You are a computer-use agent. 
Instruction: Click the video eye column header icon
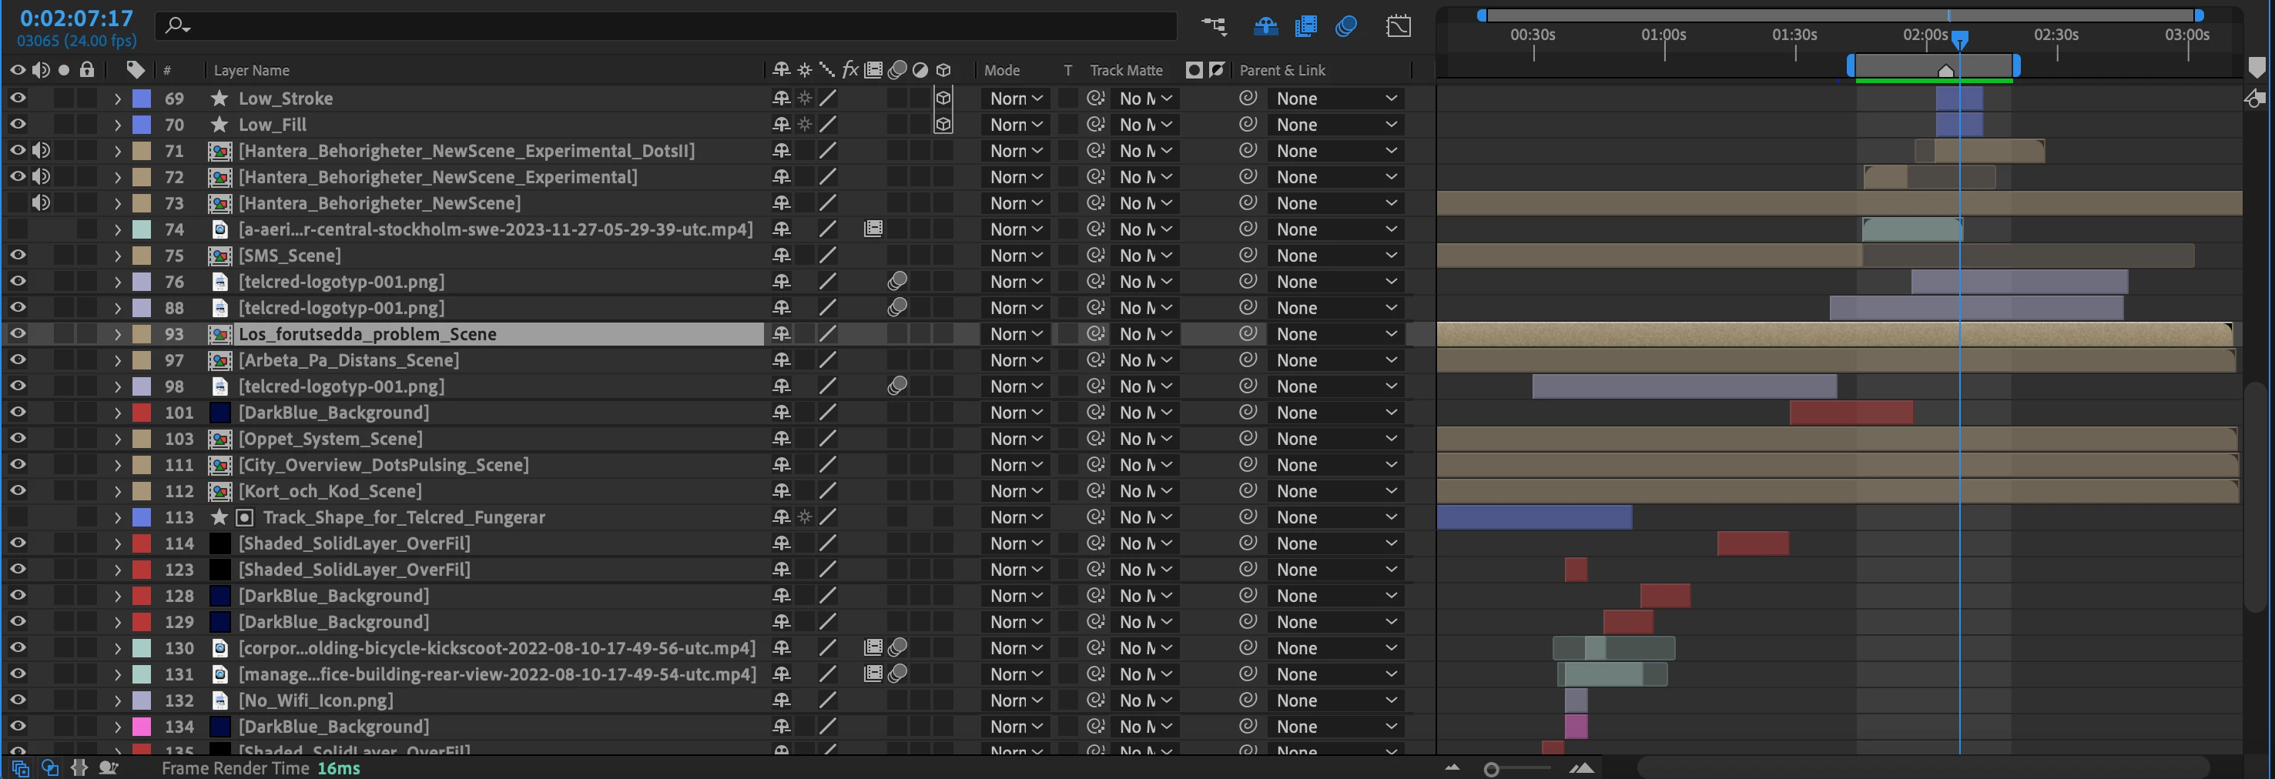(x=18, y=70)
